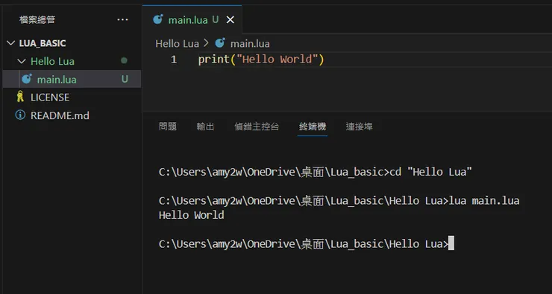Viewport: 552px width, 294px height.
Task: Open the LICENSE file
Action: point(50,98)
